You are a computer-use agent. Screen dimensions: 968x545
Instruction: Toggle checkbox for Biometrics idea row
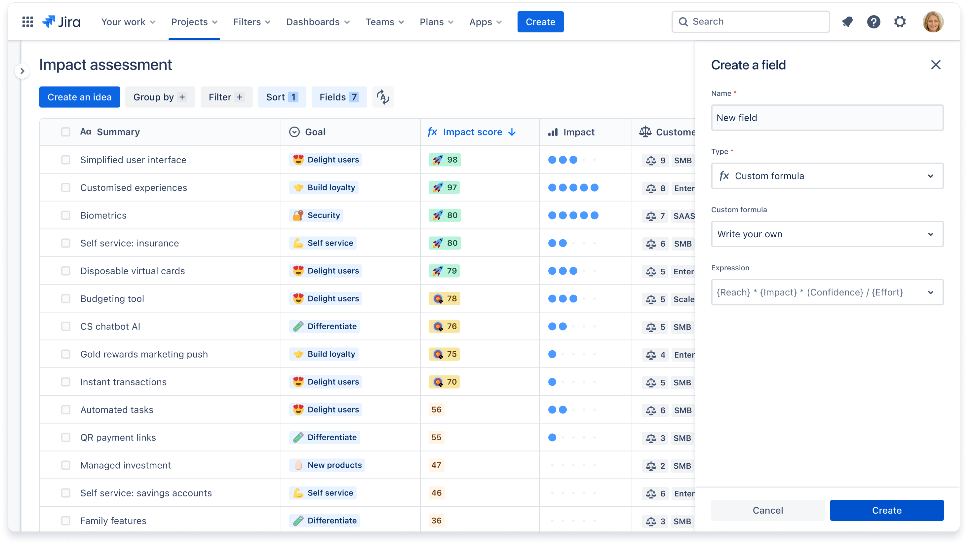coord(65,215)
